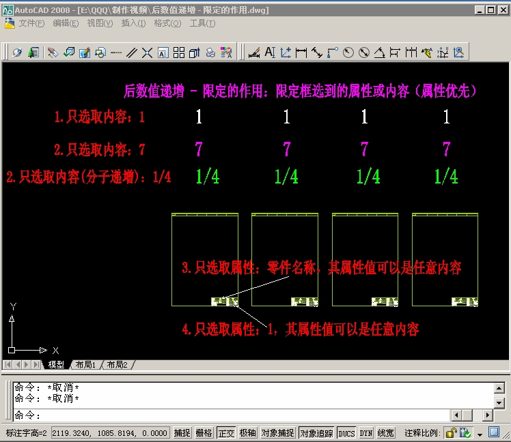Click the aligned dimension tool icon
This screenshot has width=511, height=442.
tap(317, 52)
